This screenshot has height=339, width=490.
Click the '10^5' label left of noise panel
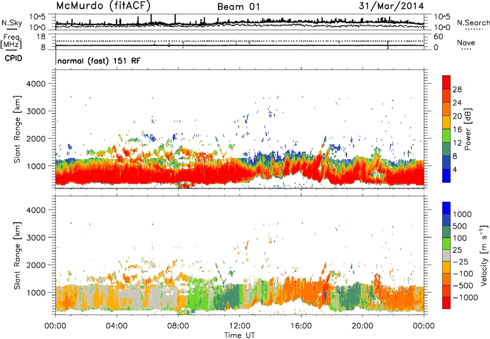click(x=38, y=17)
